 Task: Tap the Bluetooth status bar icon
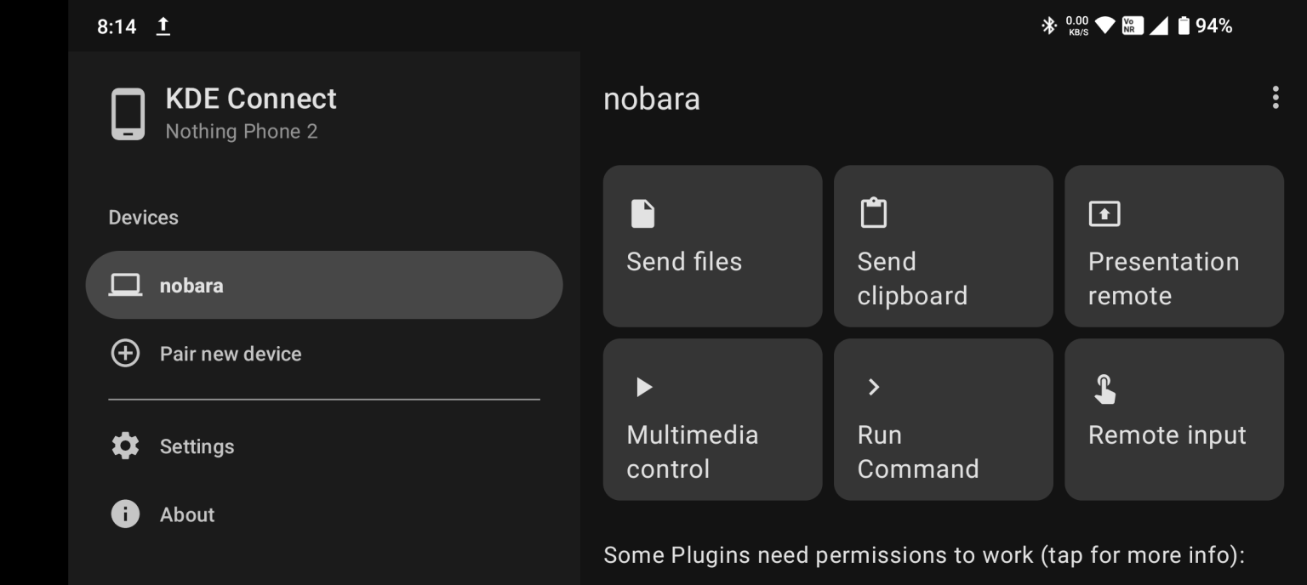pos(1049,26)
